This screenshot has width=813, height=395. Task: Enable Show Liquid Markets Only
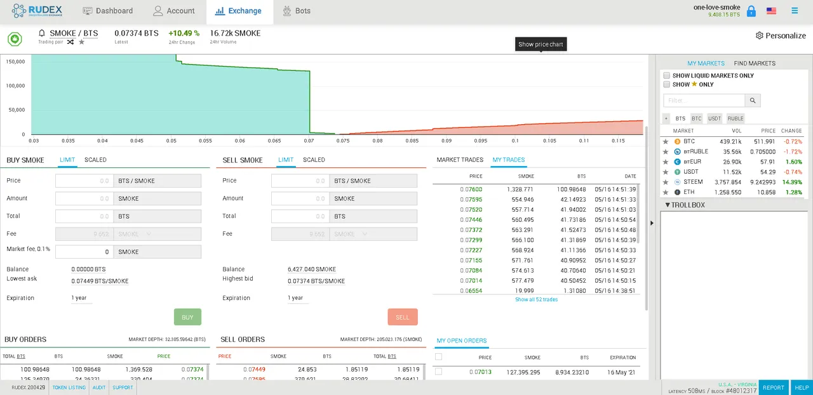click(667, 75)
